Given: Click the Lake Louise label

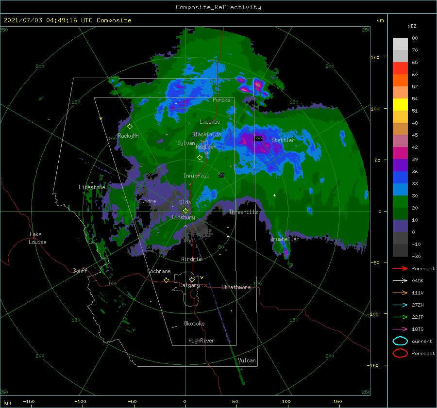Looking at the screenshot, I should point(37,238).
